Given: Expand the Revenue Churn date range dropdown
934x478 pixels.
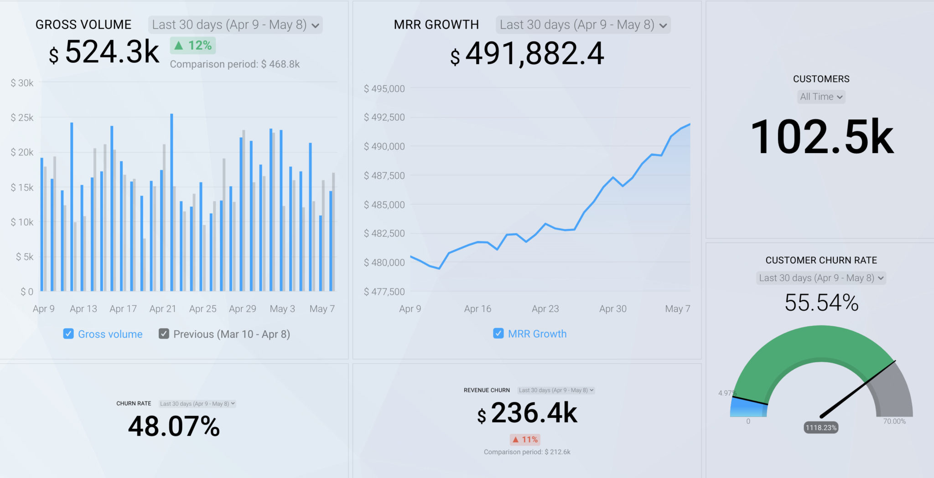Looking at the screenshot, I should tap(555, 391).
